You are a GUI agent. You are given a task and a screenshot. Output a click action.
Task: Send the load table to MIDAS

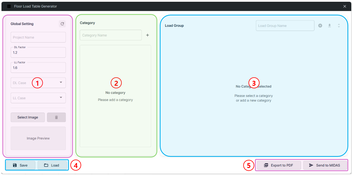pos(325,165)
